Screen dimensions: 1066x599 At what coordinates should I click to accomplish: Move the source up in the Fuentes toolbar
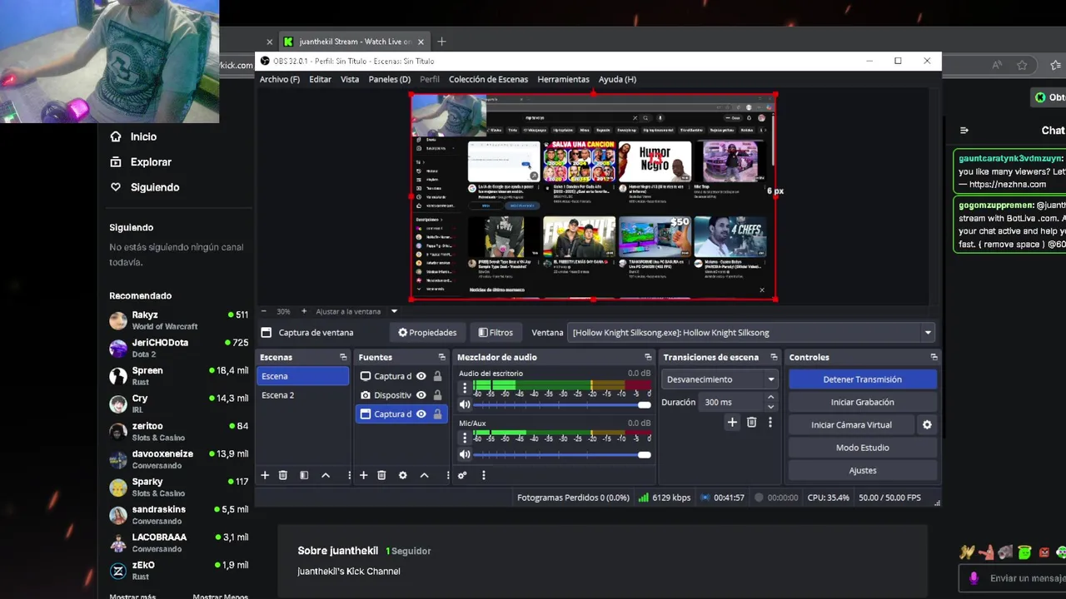pyautogui.click(x=424, y=475)
